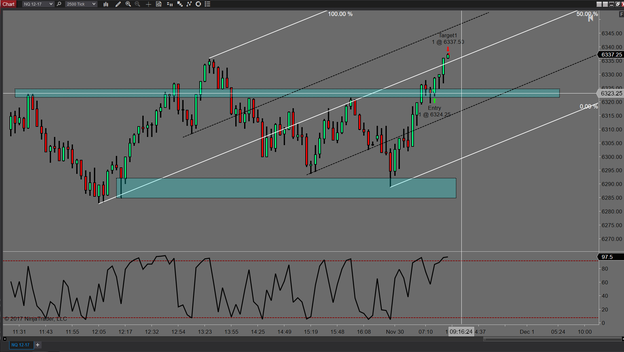Screen dimensions: 624x352
Task: Select the lower teal rectangle zone
Action: [286, 188]
